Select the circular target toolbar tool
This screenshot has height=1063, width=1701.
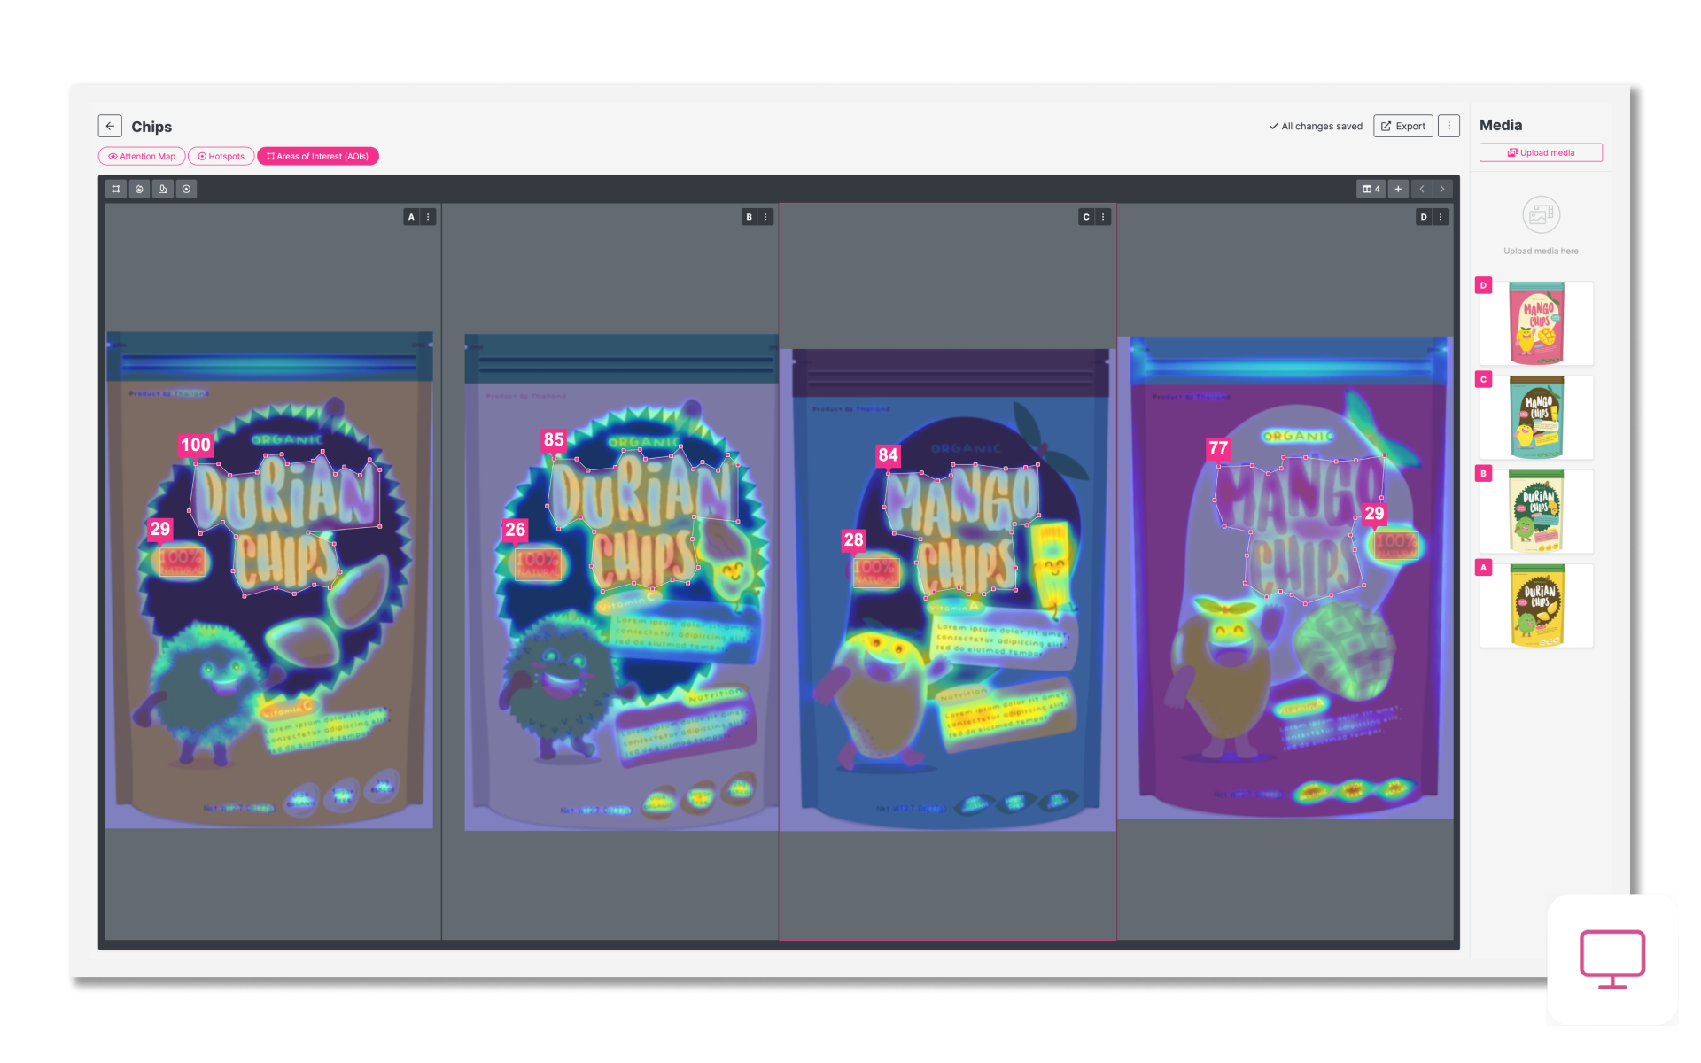point(186,189)
